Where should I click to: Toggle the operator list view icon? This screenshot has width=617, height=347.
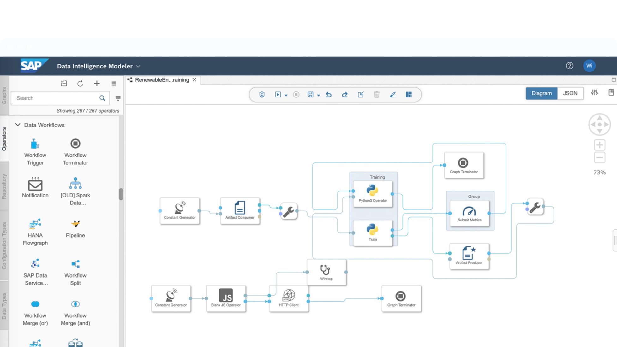pos(113,84)
